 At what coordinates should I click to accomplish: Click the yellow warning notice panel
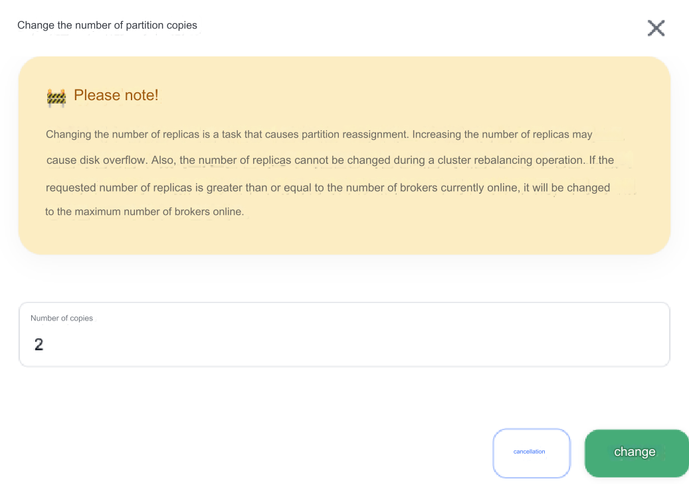345,156
